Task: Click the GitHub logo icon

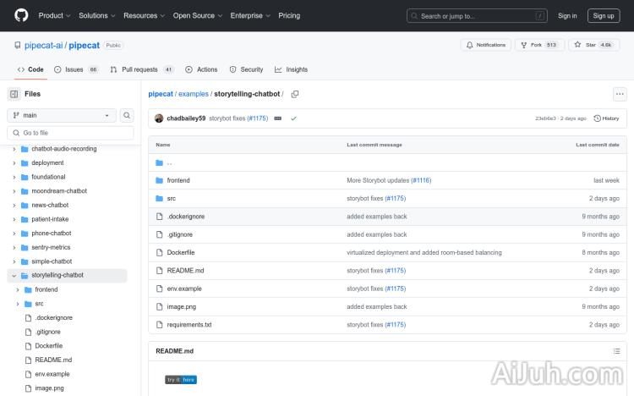Action: [21, 15]
